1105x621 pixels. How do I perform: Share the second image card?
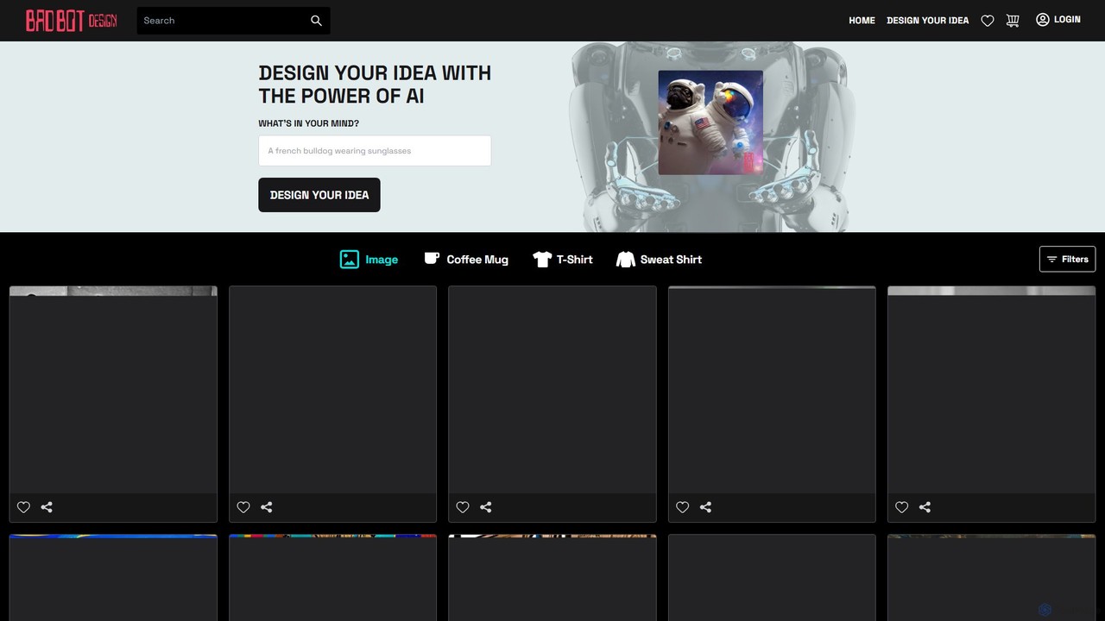click(267, 507)
